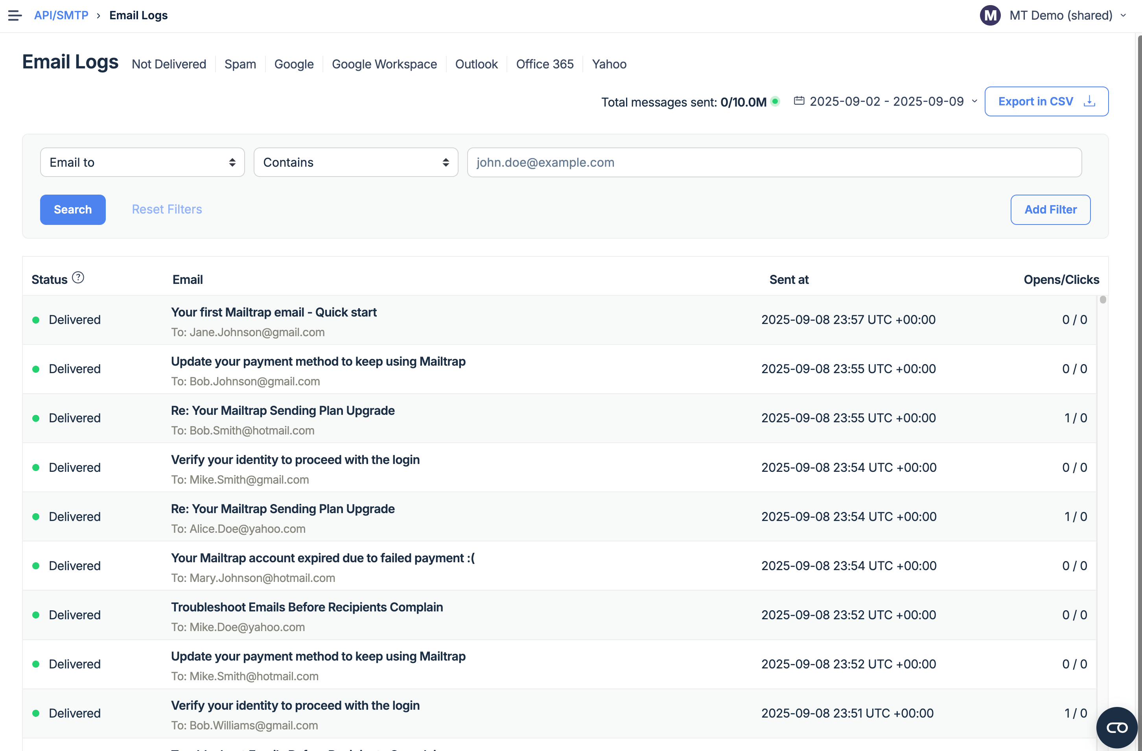This screenshot has width=1142, height=751.
Task: Open 'Your Mailtrap account expired due to failed payment'
Action: pos(323,558)
